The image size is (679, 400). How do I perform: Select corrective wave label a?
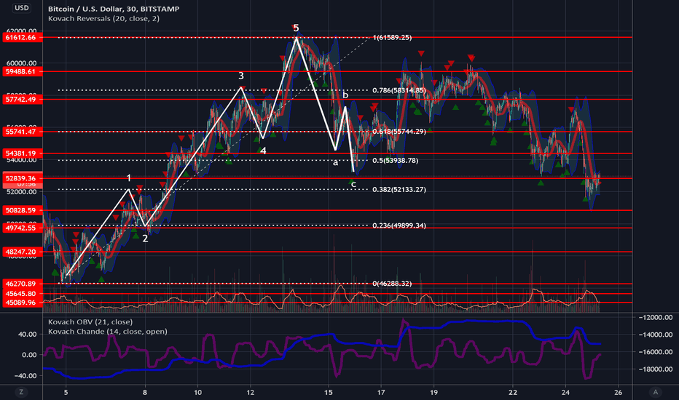click(335, 163)
